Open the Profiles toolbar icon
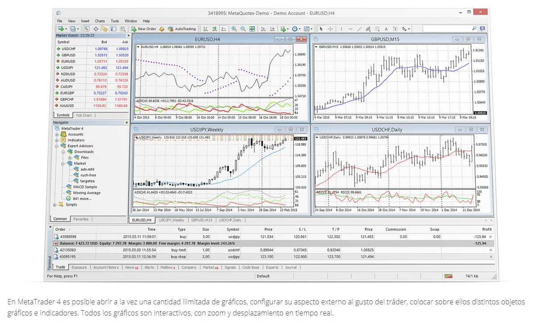This screenshot has height=328, width=533. 73,29
